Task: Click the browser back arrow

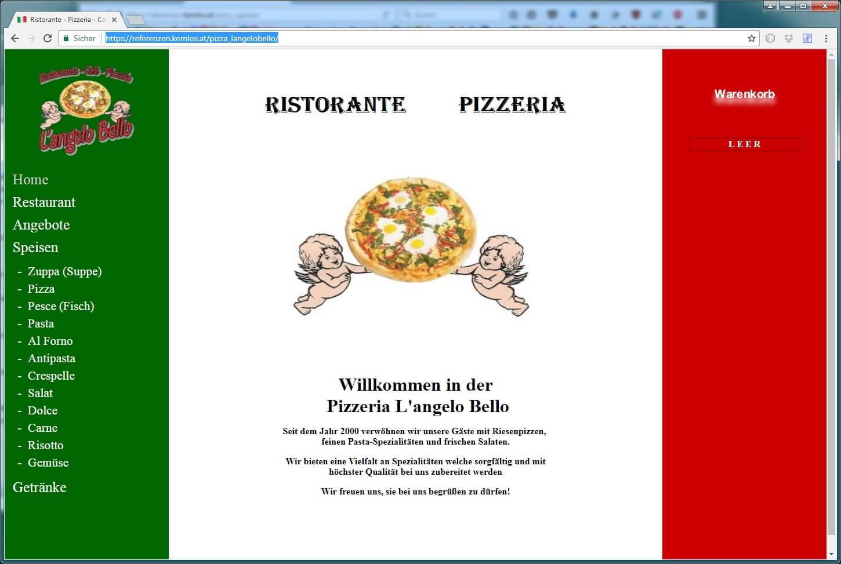Action: pos(15,38)
